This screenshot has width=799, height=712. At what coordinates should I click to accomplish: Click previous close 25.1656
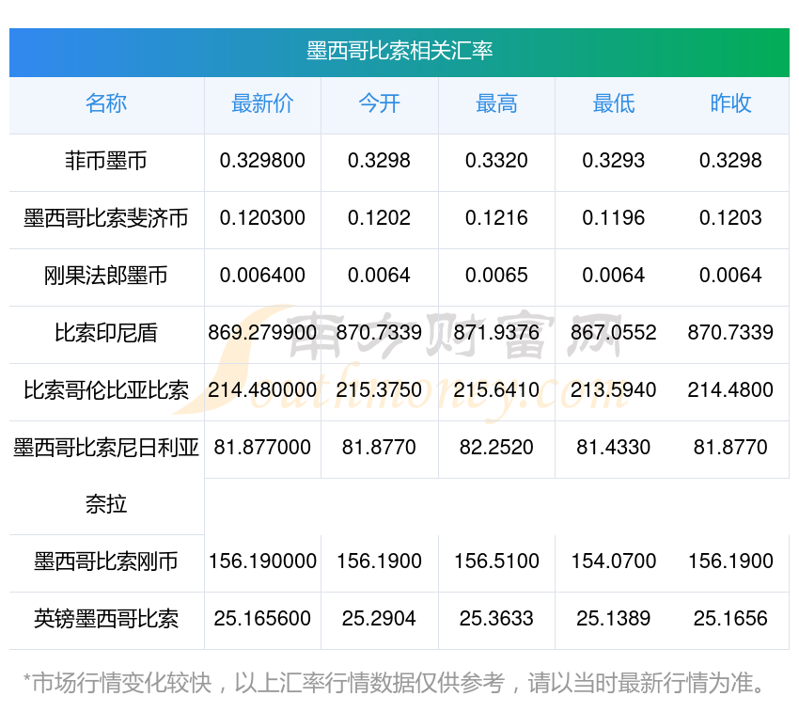coord(730,619)
